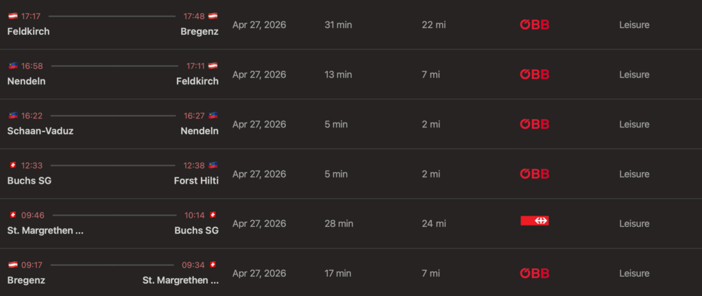Image resolution: width=702 pixels, height=296 pixels.
Task: Click the 22 mi distance value
Action: tap(434, 25)
